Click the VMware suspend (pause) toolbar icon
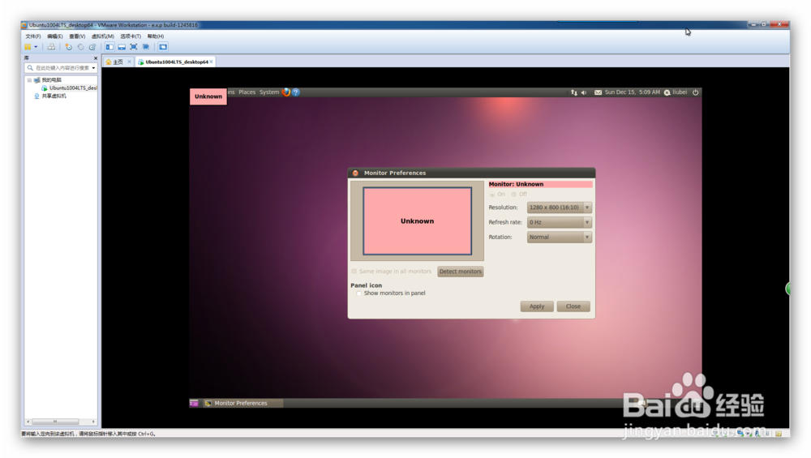The image size is (811, 458). pos(28,46)
